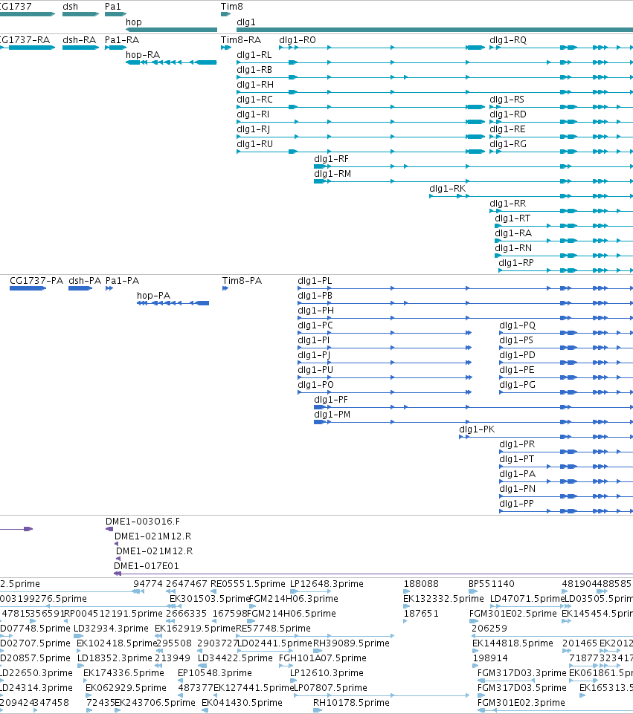This screenshot has width=633, height=714.
Task: Click transcript dlg1-RR label
Action: pos(508,204)
